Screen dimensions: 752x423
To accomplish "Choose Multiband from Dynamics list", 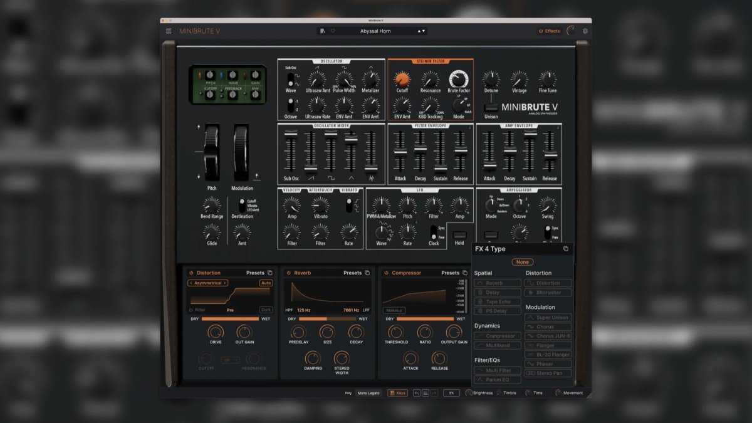I will [x=498, y=345].
